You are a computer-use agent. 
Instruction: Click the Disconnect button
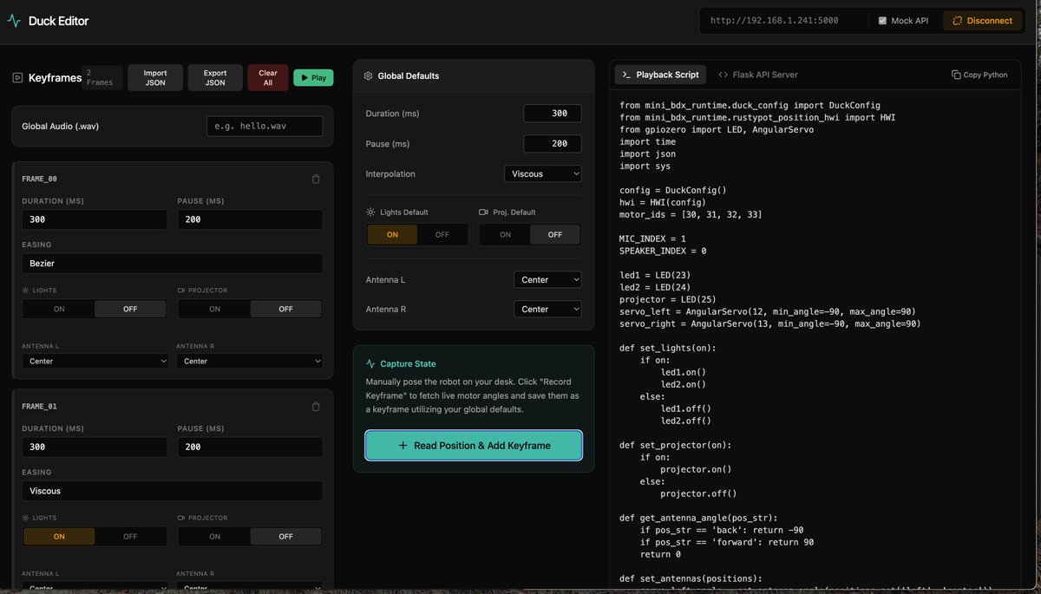[983, 21]
